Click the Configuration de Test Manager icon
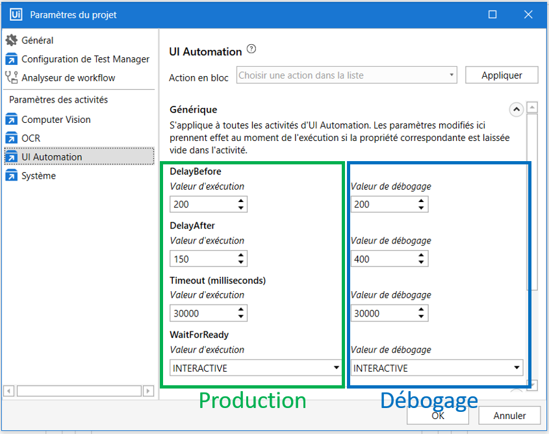Image resolution: width=549 pixels, height=434 pixels. [12, 59]
